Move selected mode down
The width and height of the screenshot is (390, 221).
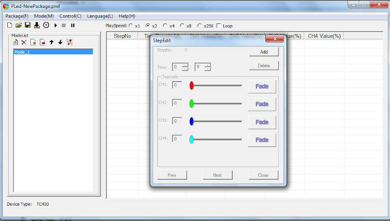pos(60,43)
